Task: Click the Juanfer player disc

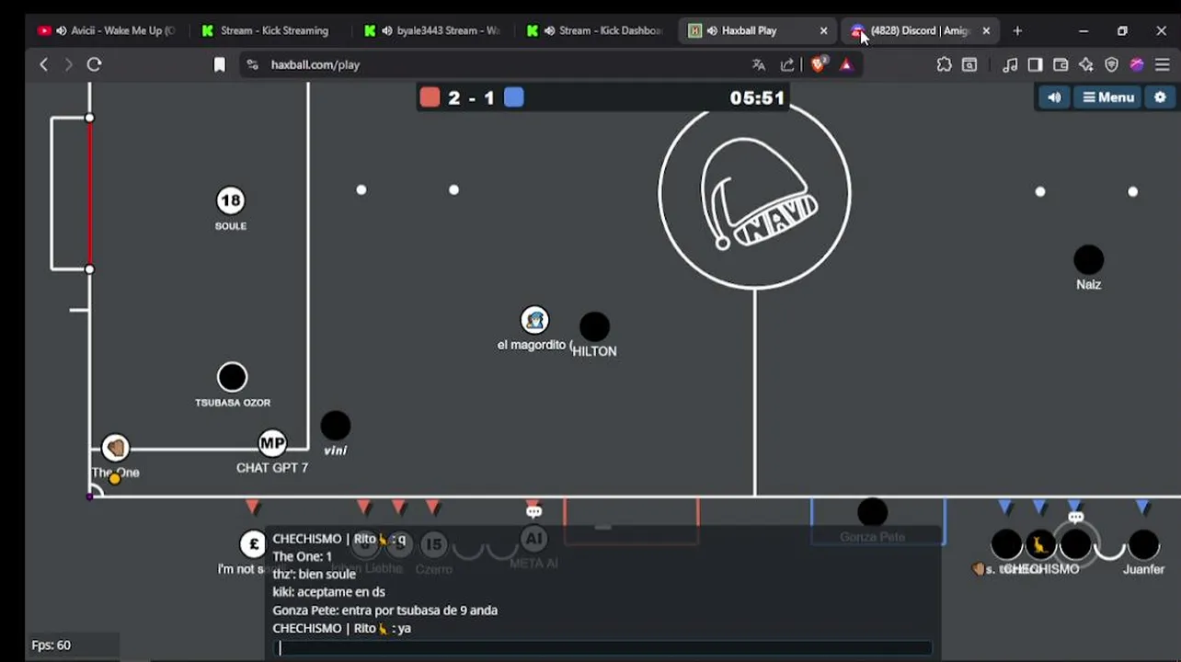Action: click(1143, 544)
